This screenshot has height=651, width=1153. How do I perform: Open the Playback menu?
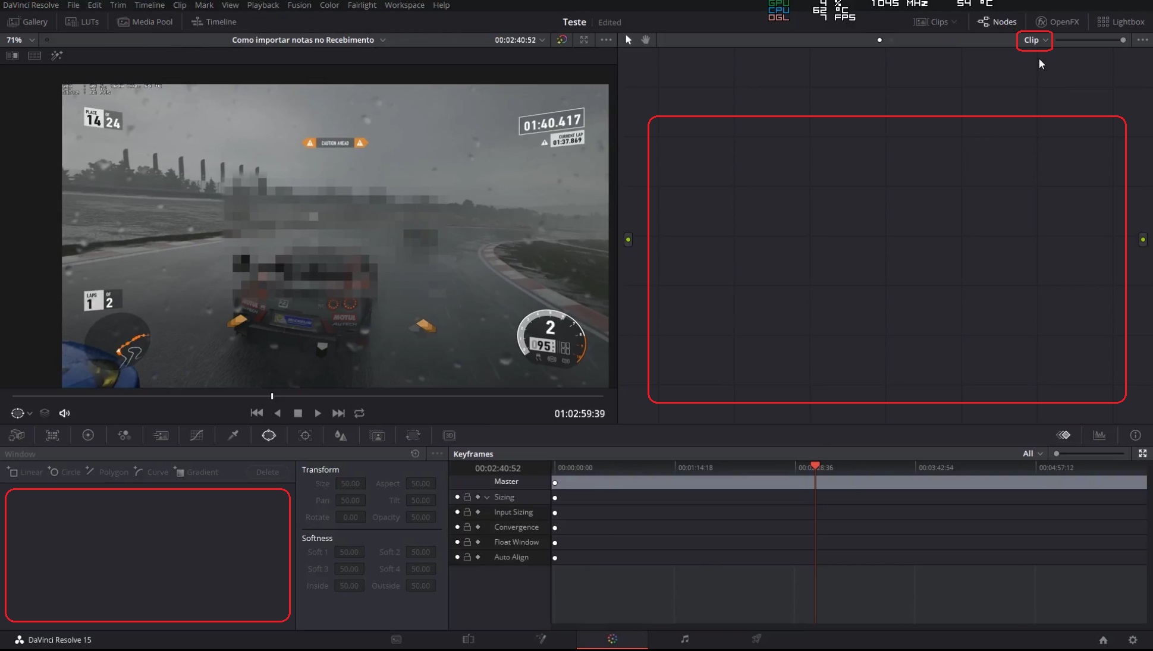263,5
